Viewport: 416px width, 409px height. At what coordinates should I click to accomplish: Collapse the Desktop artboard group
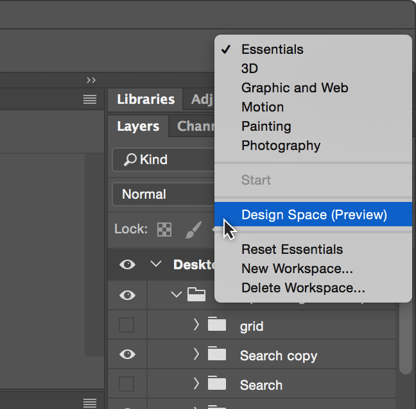156,264
